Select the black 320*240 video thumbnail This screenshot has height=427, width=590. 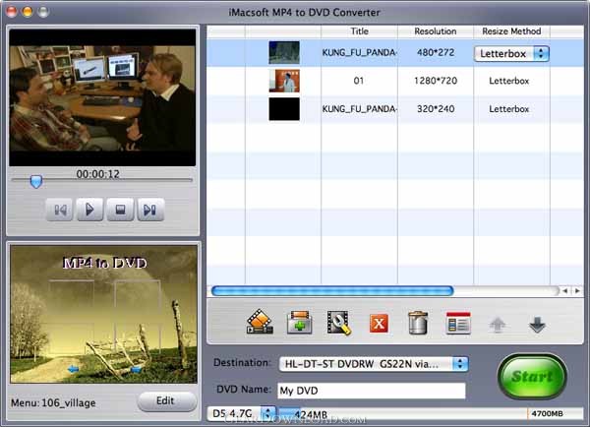click(x=284, y=109)
